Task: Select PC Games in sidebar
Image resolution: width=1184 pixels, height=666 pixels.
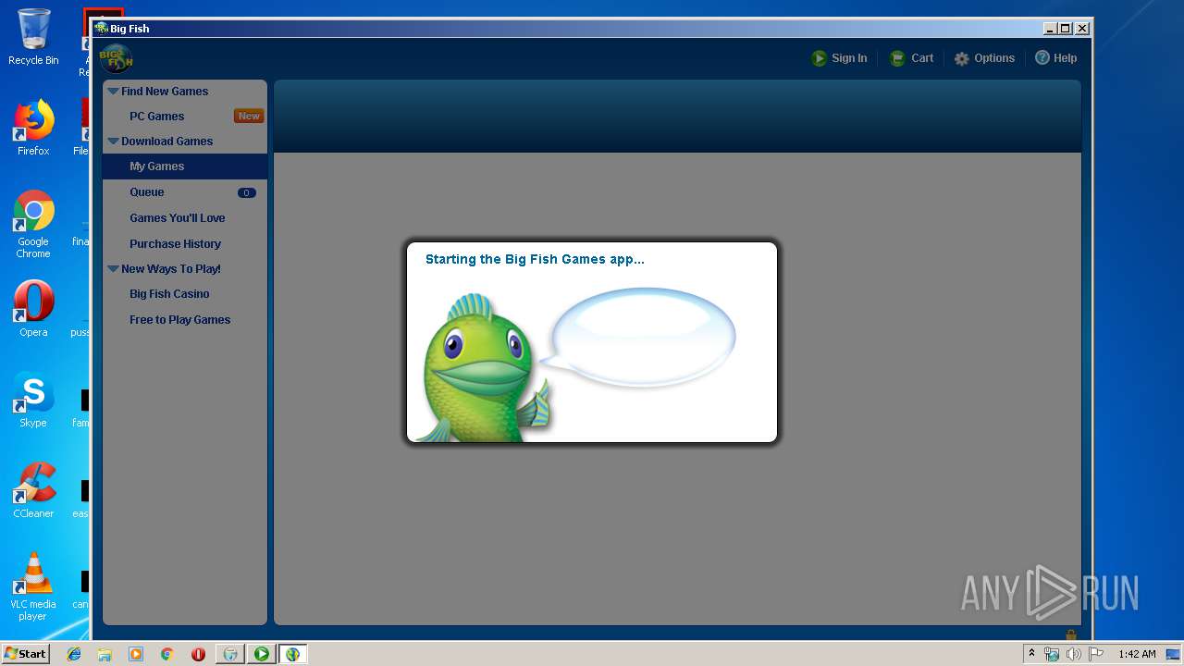Action: tap(156, 117)
